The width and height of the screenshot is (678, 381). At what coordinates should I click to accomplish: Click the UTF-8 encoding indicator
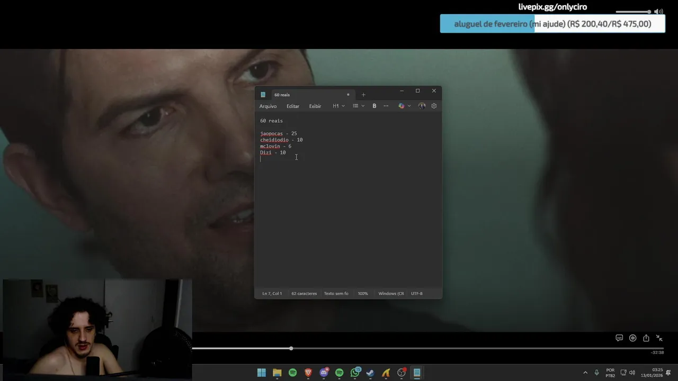tap(417, 293)
